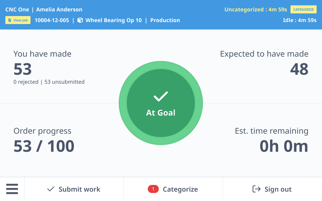Click the Uncategorized 4m 59s timer
The height and width of the screenshot is (201, 322).
pyautogui.click(x=256, y=9)
